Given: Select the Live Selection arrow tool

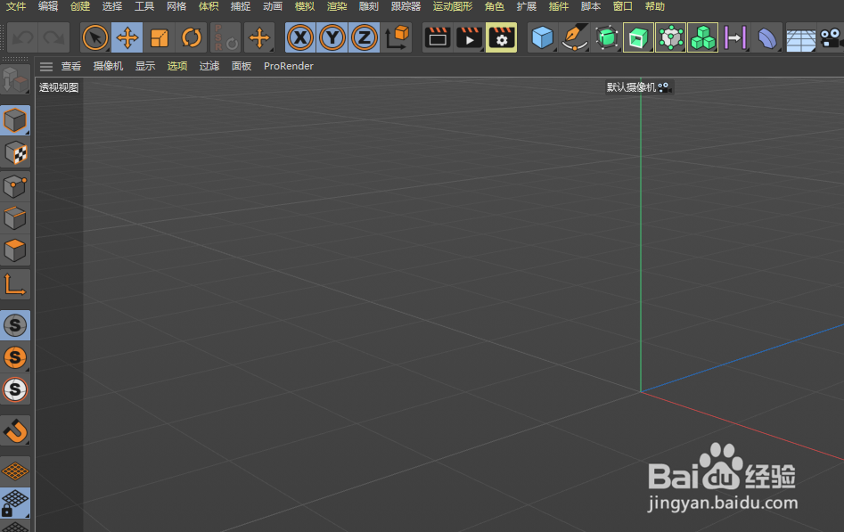Looking at the screenshot, I should pyautogui.click(x=95, y=37).
